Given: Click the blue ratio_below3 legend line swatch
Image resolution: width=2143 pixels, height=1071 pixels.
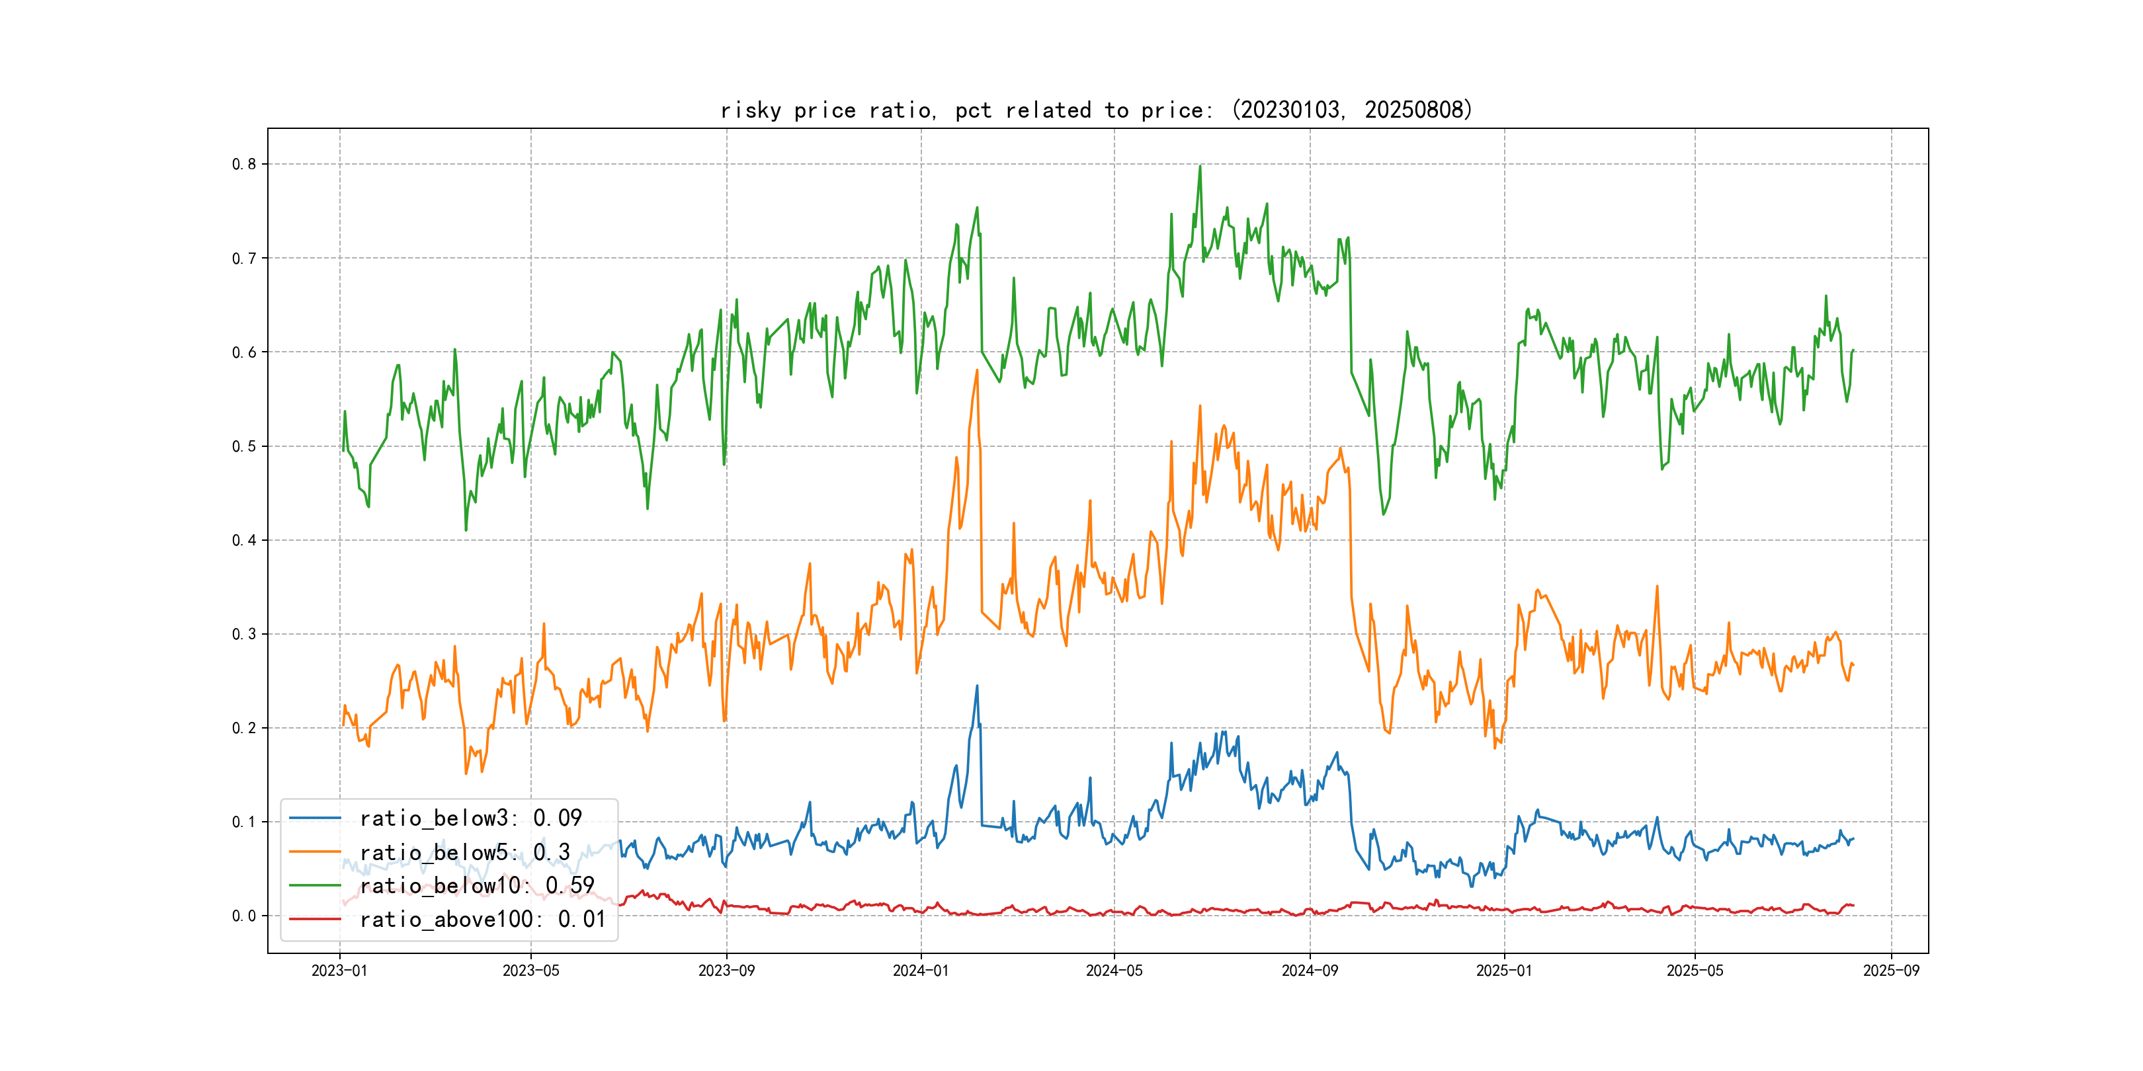Looking at the screenshot, I should pos(314,818).
